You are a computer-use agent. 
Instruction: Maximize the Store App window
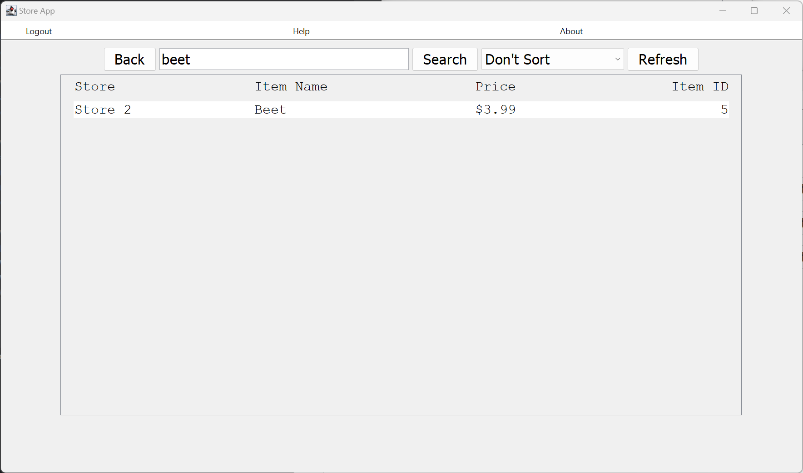point(754,10)
